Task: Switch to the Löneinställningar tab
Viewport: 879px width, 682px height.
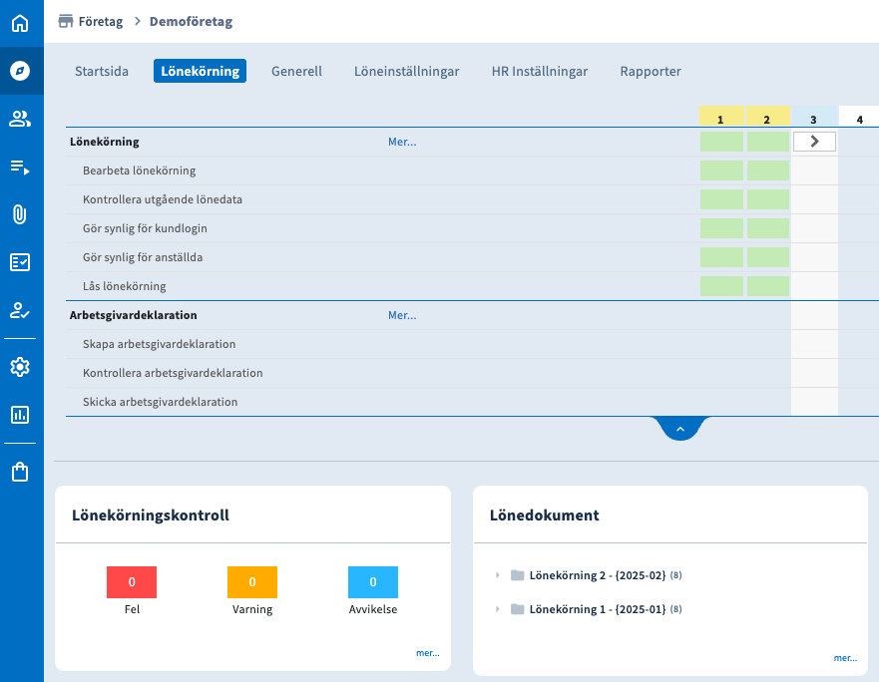Action: click(x=406, y=71)
